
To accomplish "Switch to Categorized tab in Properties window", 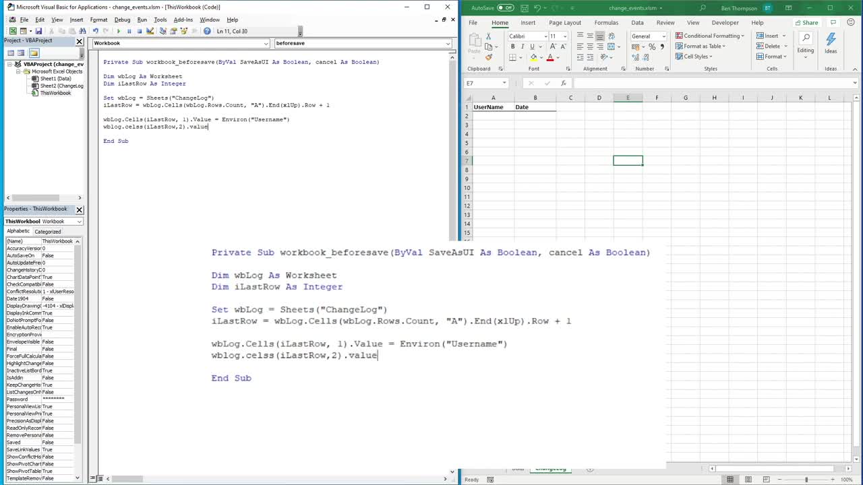I will coord(48,231).
